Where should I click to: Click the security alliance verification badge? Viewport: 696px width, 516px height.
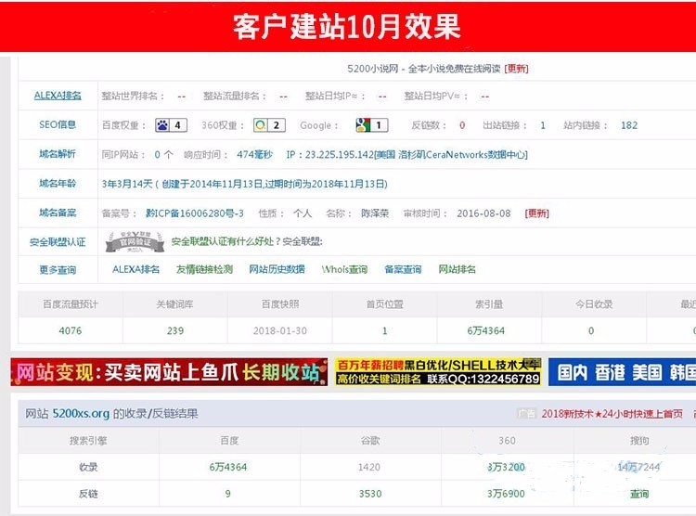tap(135, 242)
